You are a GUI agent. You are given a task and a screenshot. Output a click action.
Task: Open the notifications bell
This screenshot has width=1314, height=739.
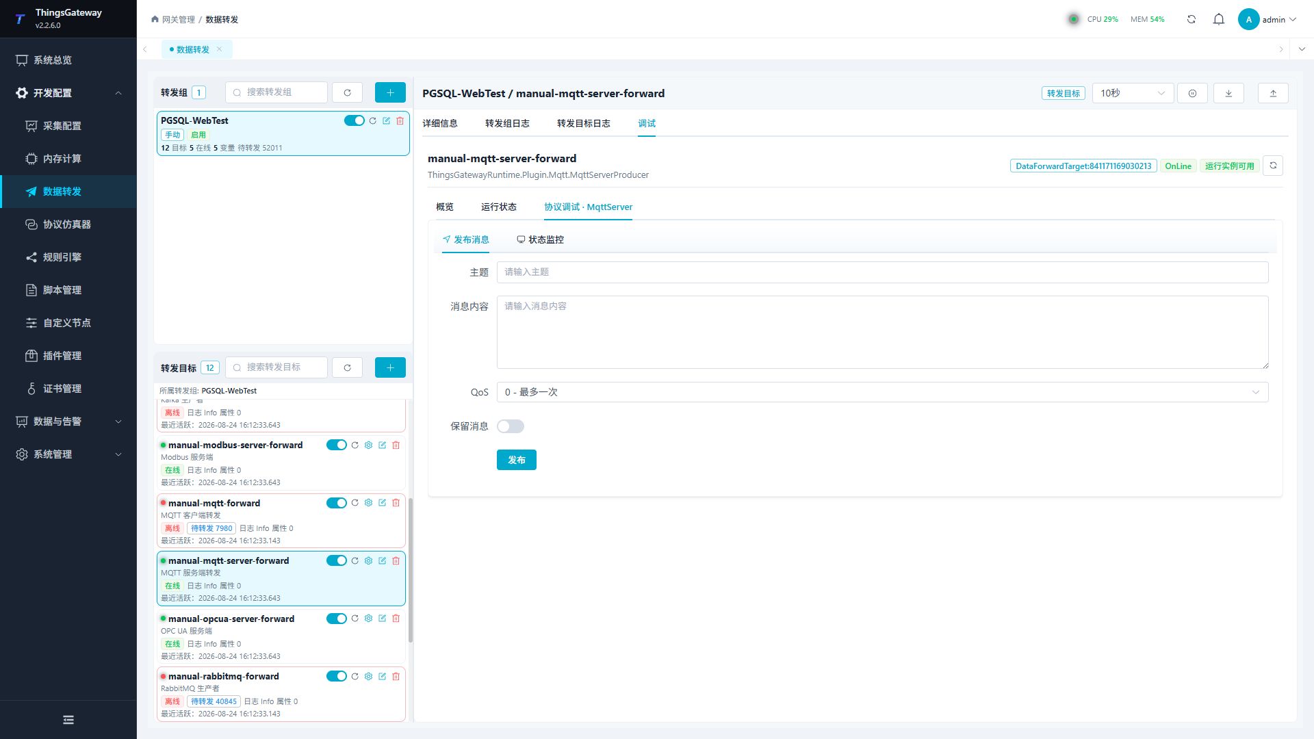[x=1219, y=19]
